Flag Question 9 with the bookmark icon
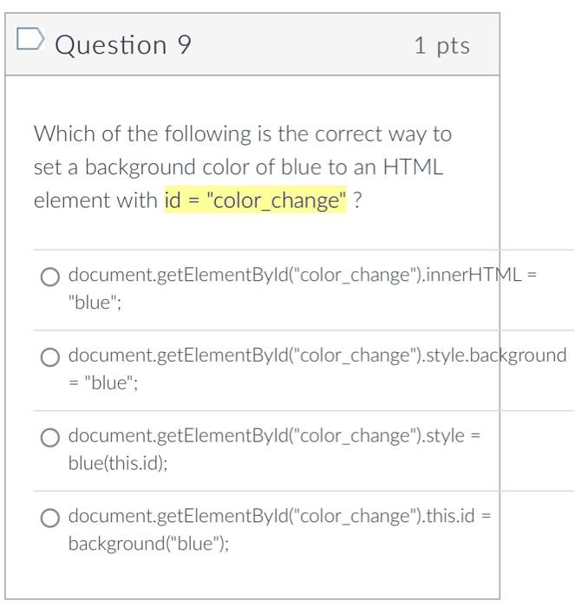 (x=30, y=39)
